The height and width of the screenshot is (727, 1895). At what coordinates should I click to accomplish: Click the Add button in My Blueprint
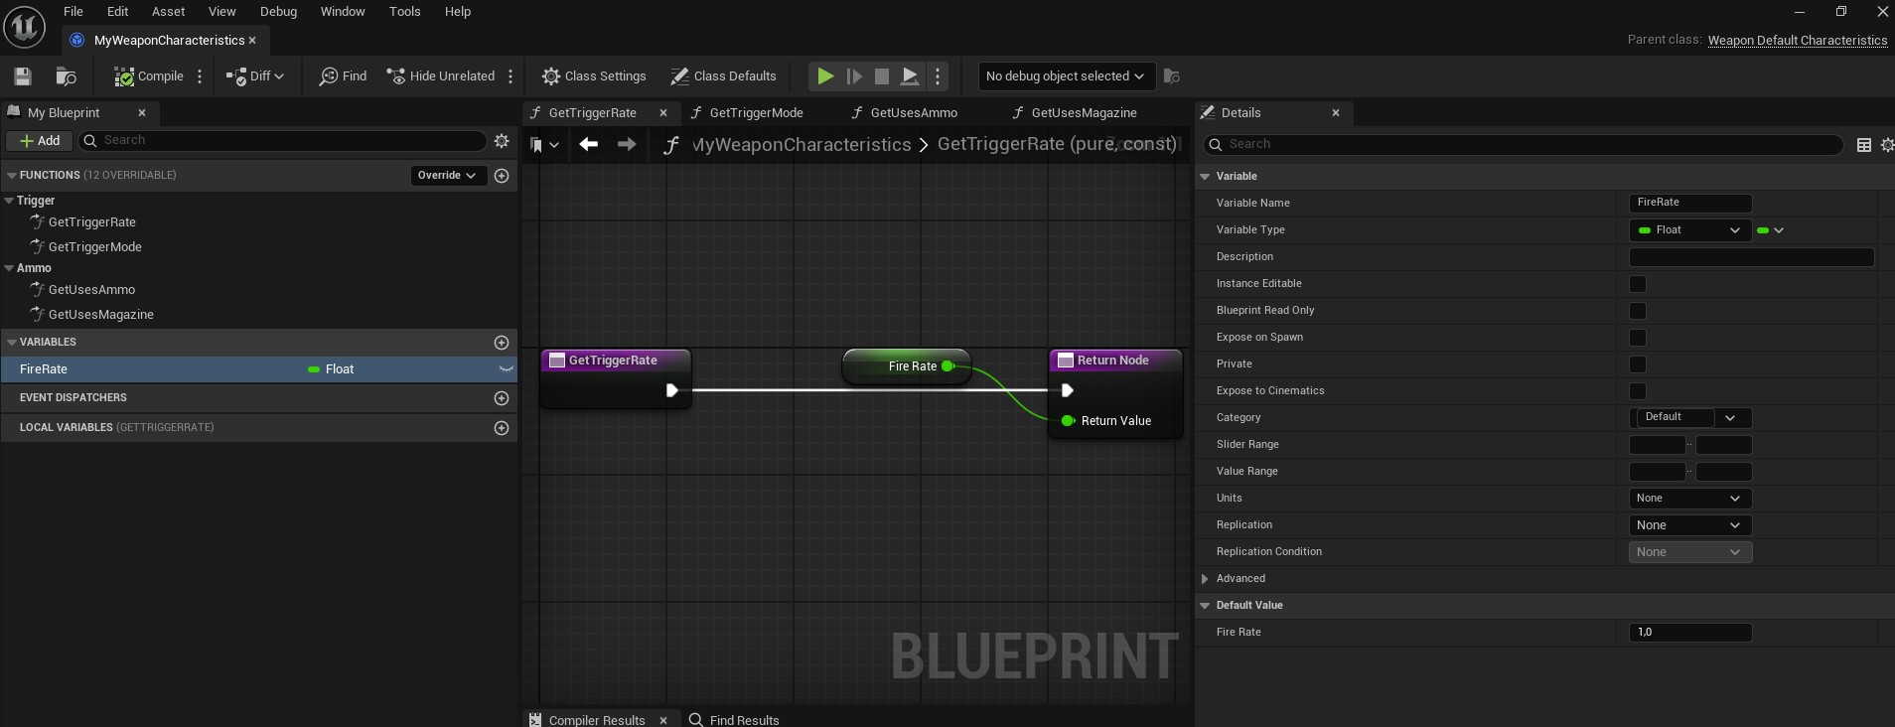[40, 141]
